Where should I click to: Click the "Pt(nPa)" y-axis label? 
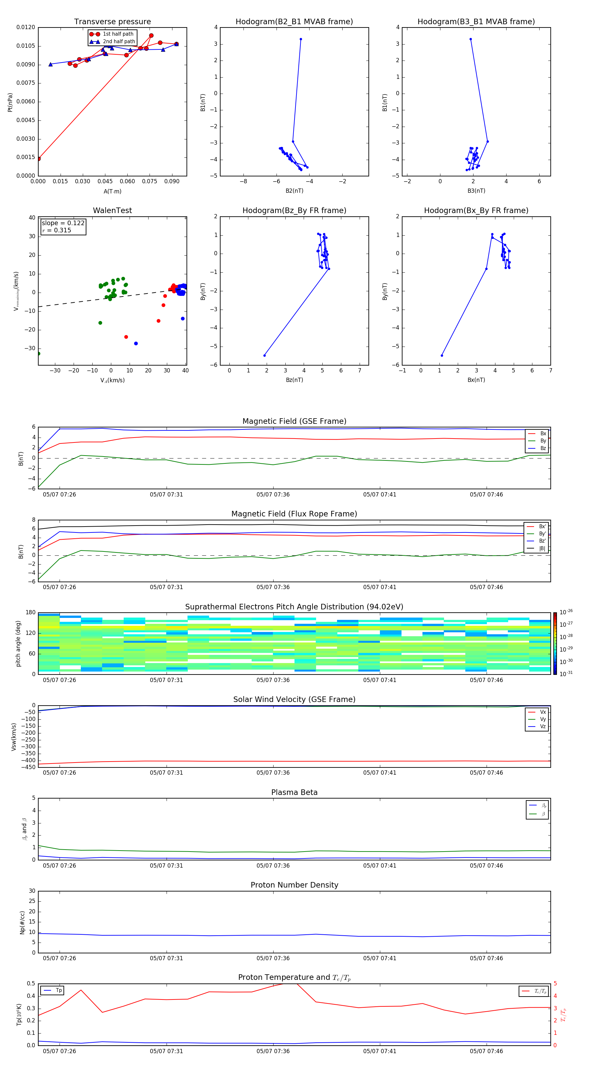coord(10,102)
